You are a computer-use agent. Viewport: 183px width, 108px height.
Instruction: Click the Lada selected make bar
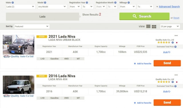[43, 17]
